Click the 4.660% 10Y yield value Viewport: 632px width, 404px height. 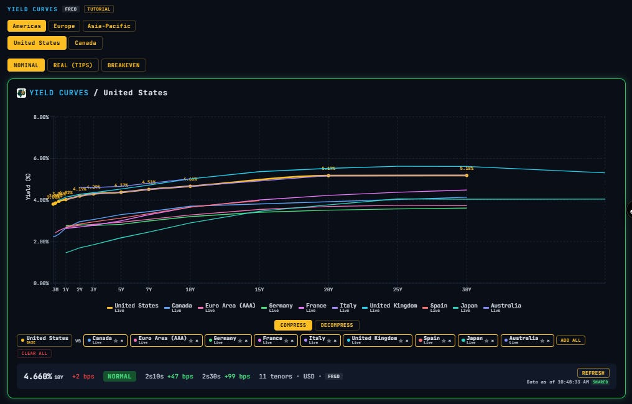(44, 377)
